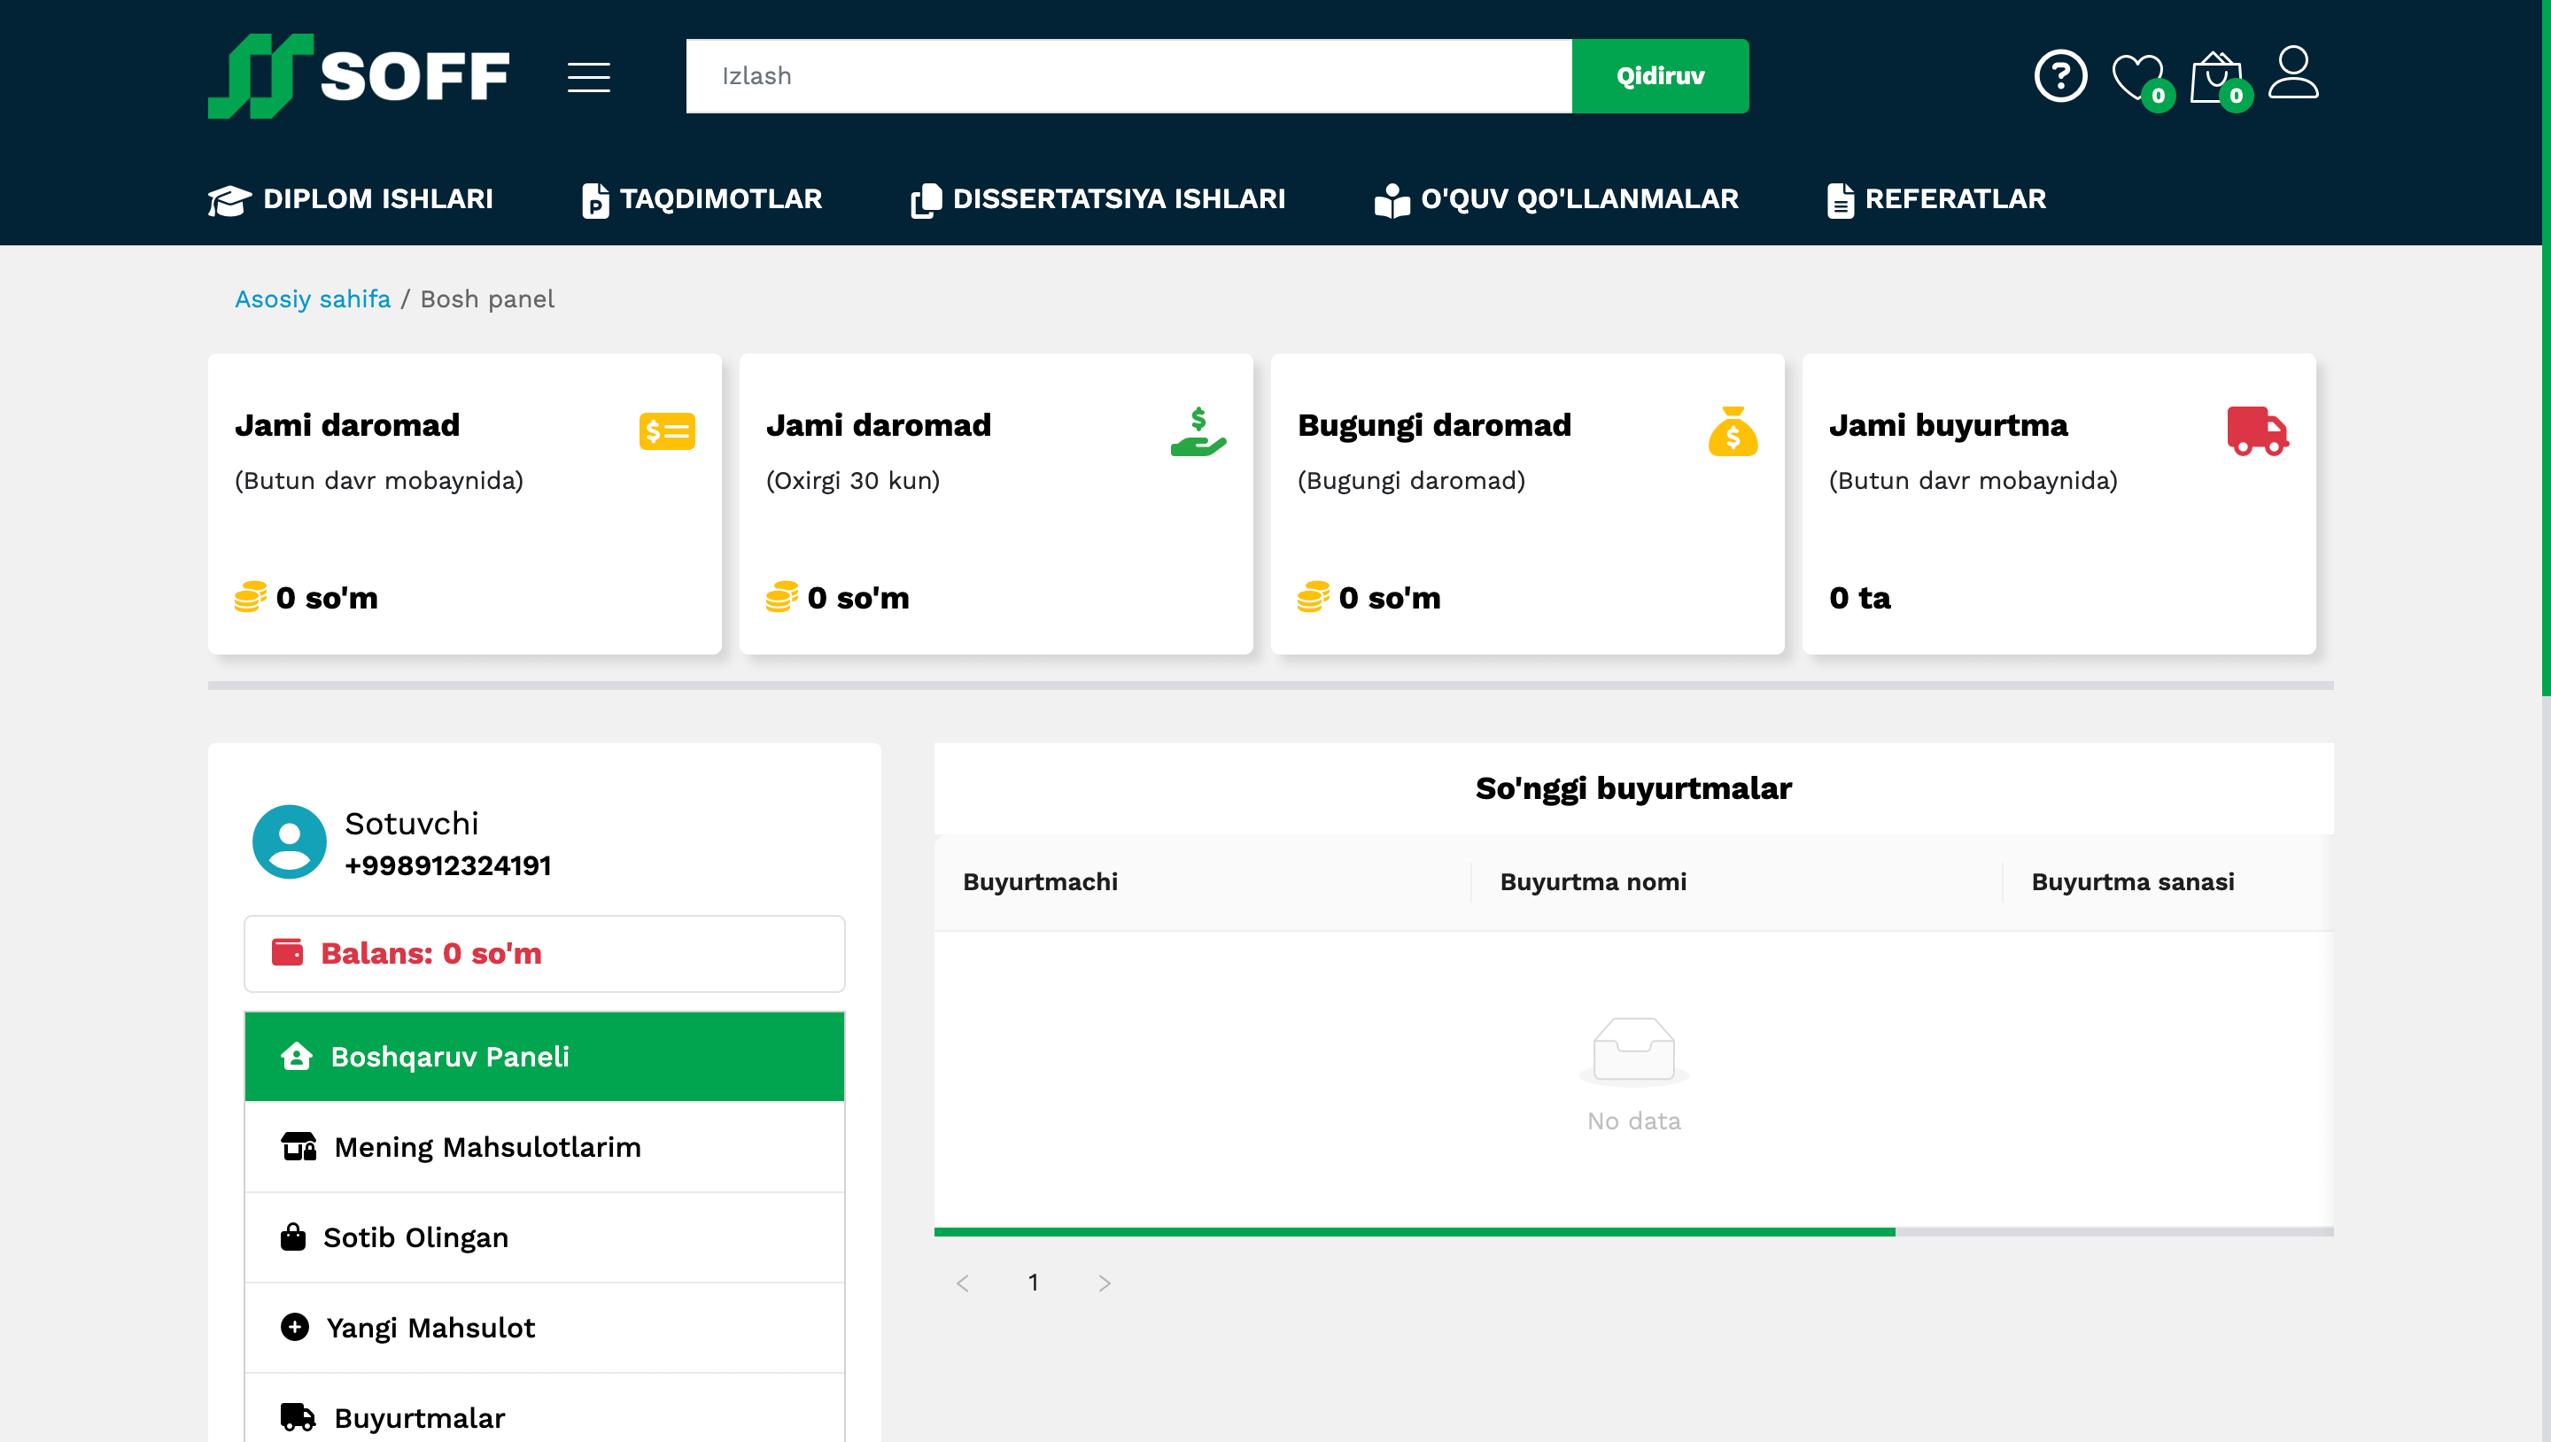
Task: Open Yangi Mahsulot sidebar item
Action: click(x=545, y=1327)
